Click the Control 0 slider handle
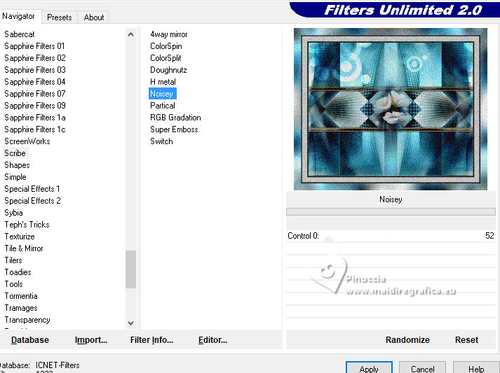The width and height of the screenshot is (500, 373). tap(329, 239)
